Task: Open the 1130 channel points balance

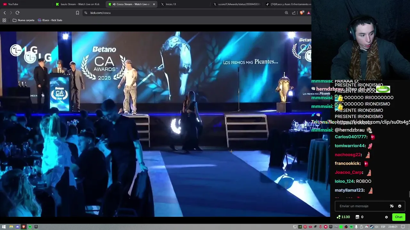Action: 343,217
